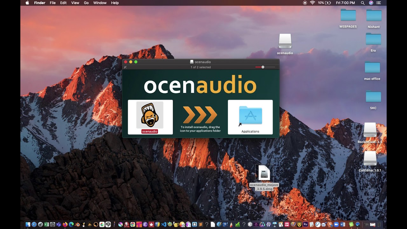The image size is (407, 229).
Task: Launch Safari from the Dock
Action: (34, 225)
